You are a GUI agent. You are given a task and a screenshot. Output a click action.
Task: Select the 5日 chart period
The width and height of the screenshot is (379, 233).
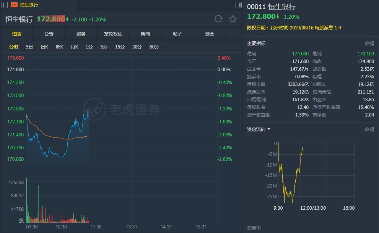pyautogui.click(x=29, y=47)
